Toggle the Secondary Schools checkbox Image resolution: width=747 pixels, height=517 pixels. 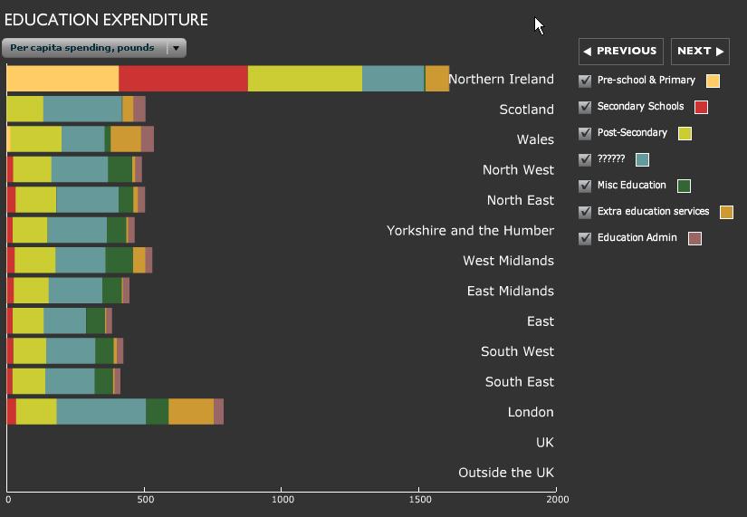pyautogui.click(x=585, y=107)
